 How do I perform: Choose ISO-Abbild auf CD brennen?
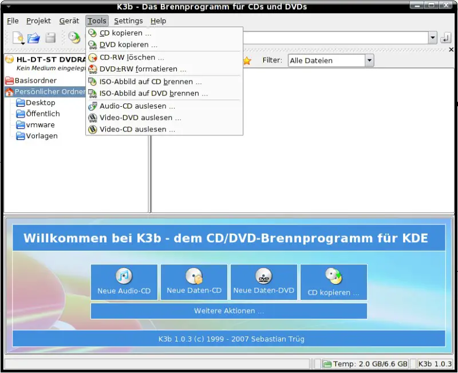click(164, 82)
